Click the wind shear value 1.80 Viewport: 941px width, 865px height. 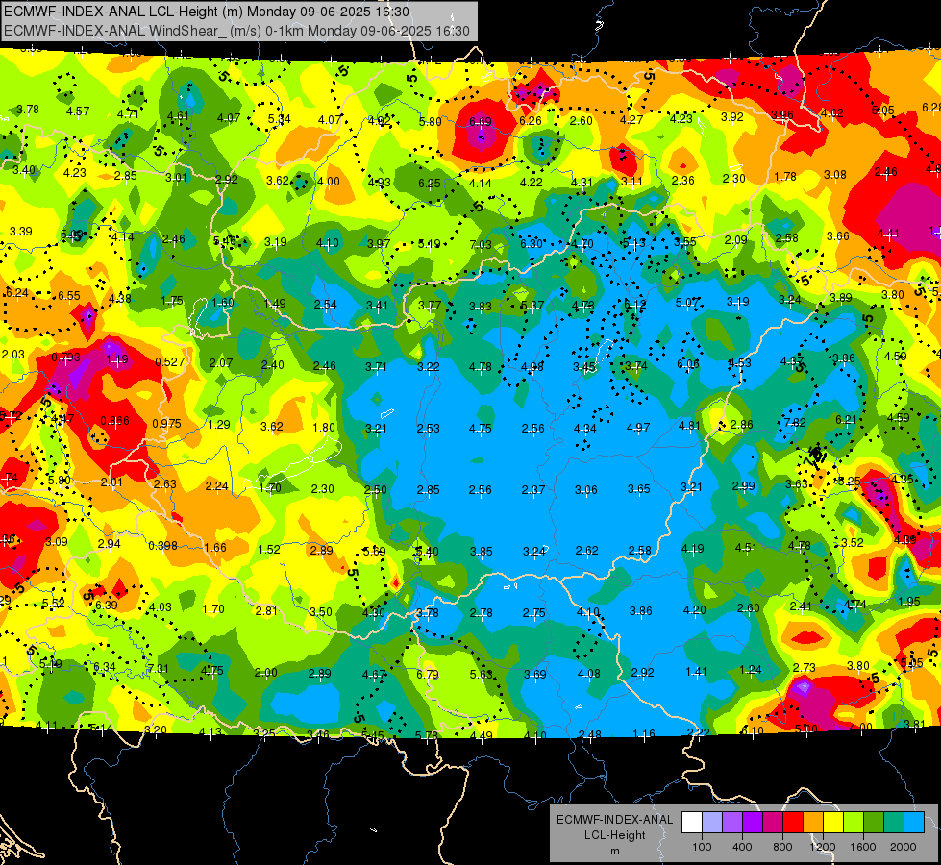[x=324, y=428]
